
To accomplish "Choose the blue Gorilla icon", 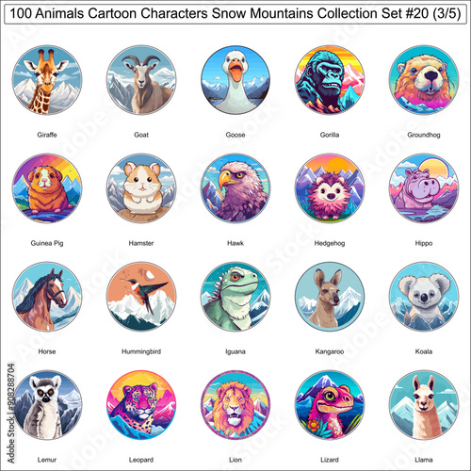I will pyautogui.click(x=330, y=80).
